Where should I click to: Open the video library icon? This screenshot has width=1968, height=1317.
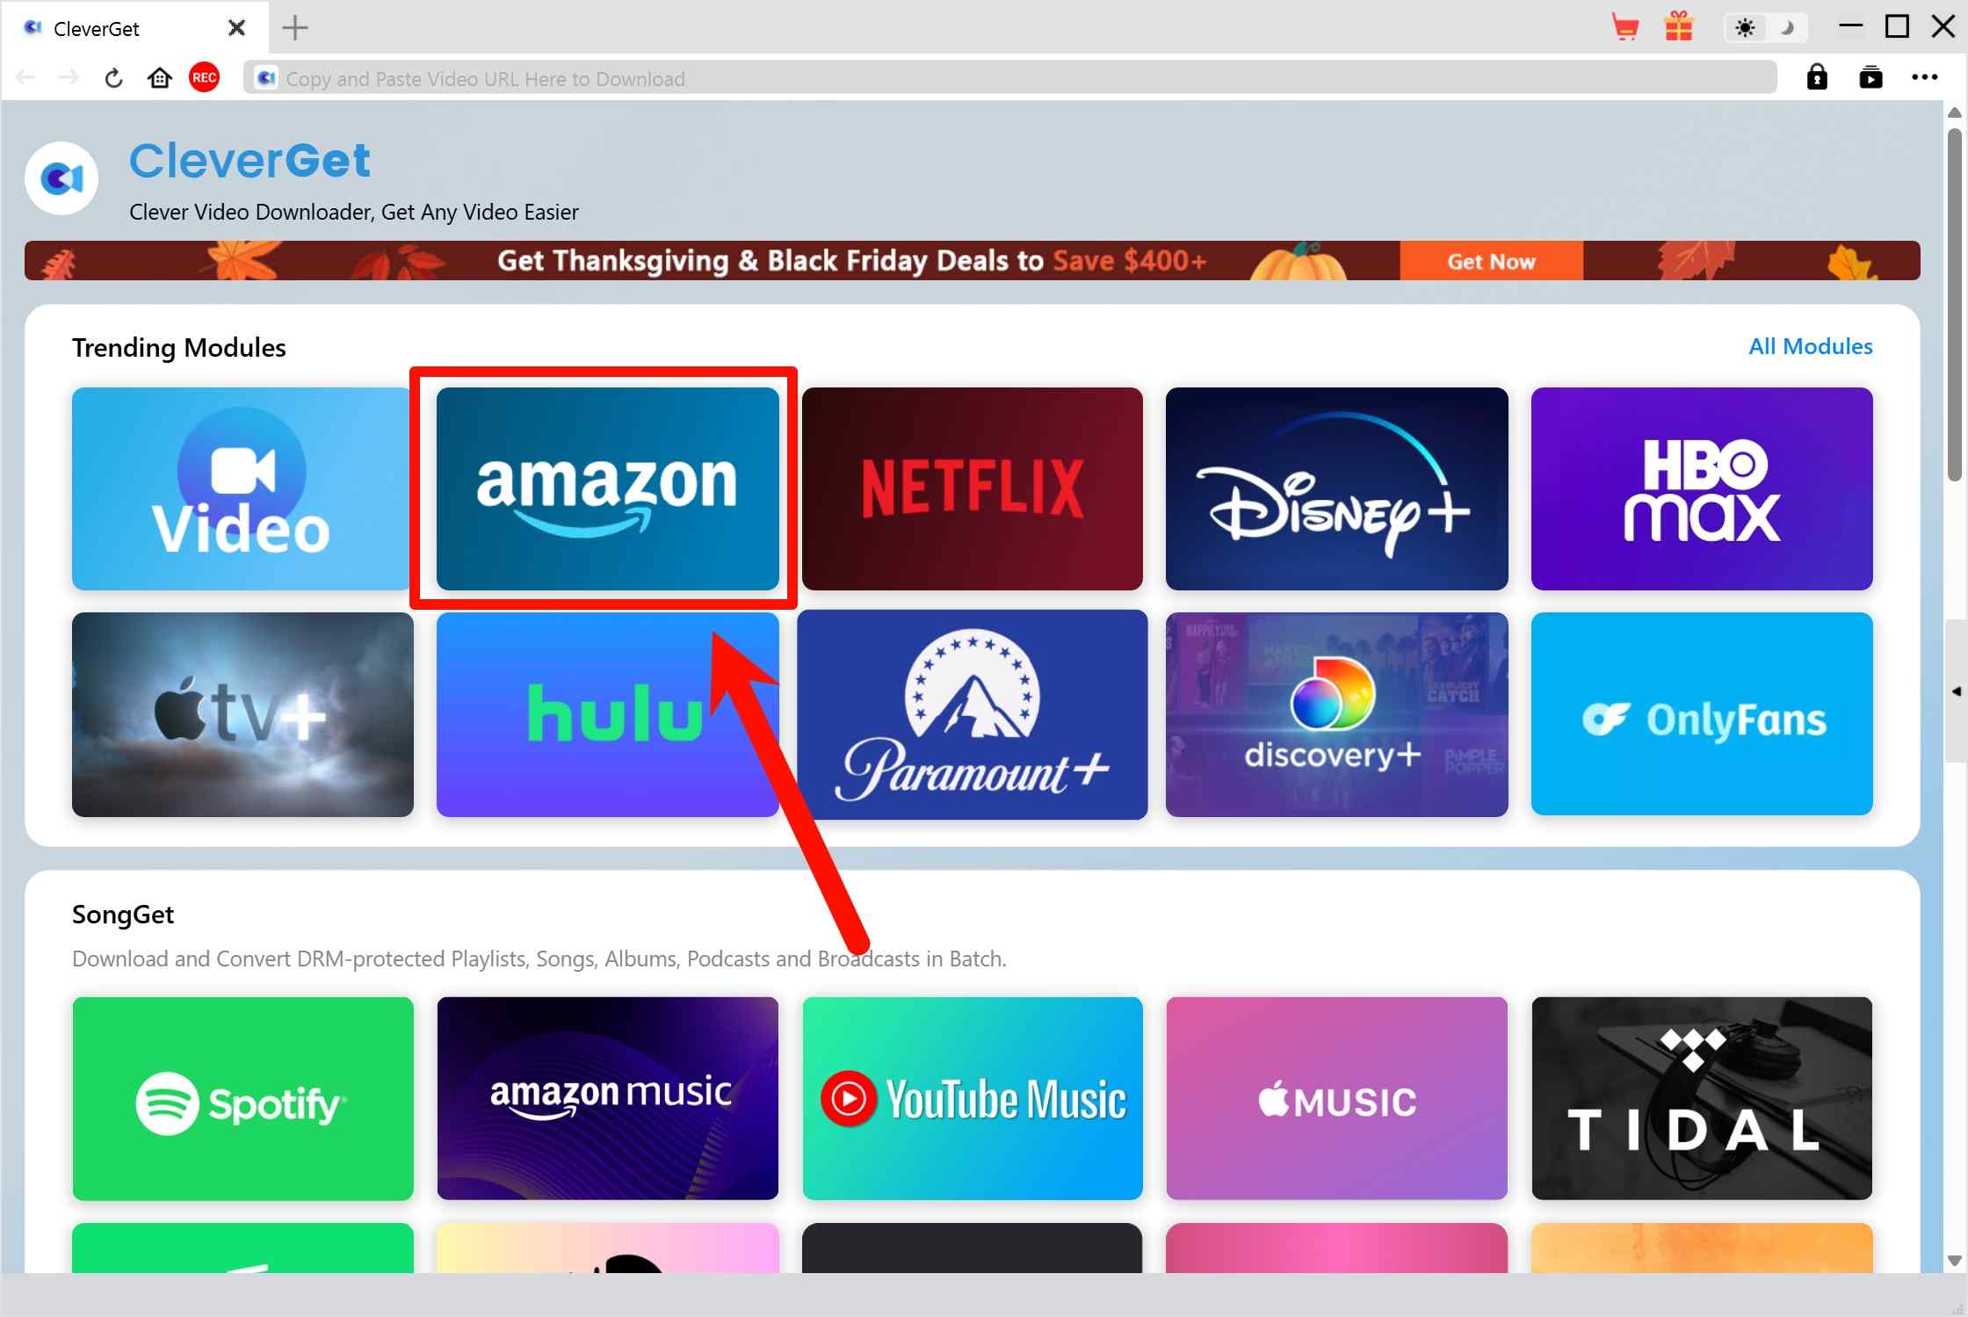point(1871,78)
